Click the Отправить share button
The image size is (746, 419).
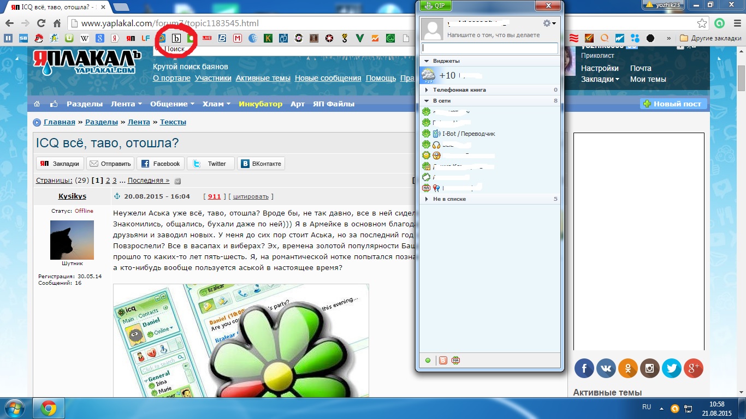tap(110, 164)
